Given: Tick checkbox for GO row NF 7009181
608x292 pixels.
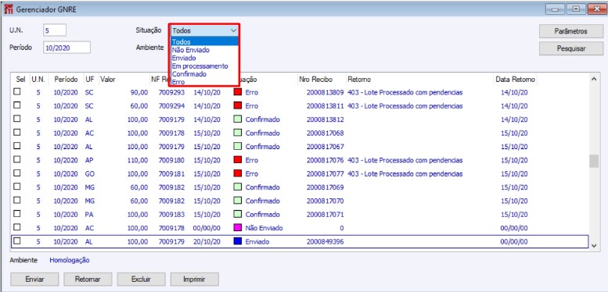Looking at the screenshot, I should click(x=17, y=173).
